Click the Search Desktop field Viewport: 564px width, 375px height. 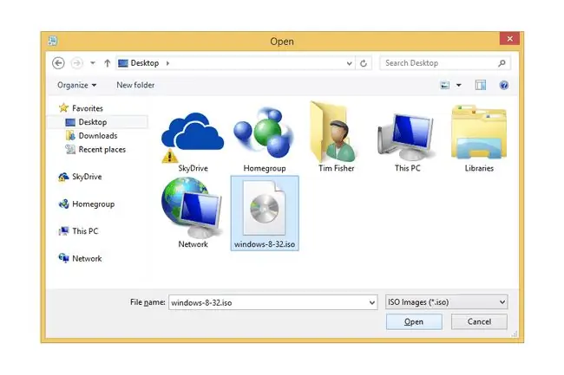point(445,63)
